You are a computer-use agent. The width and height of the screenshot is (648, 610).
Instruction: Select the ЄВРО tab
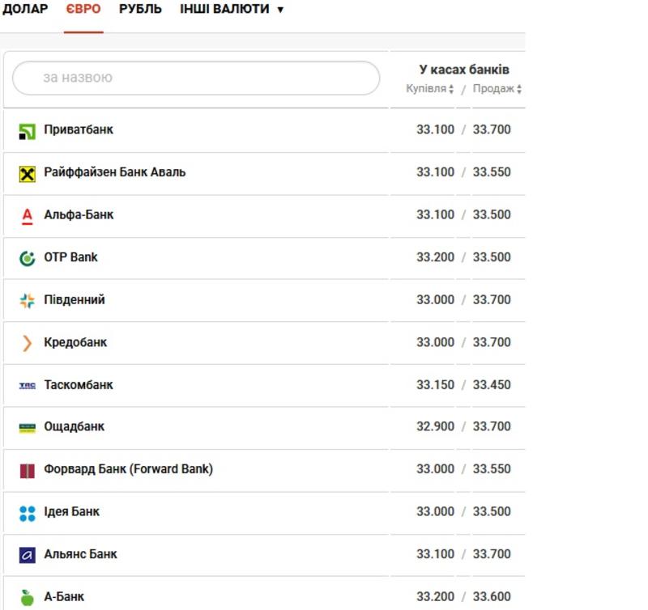click(83, 9)
